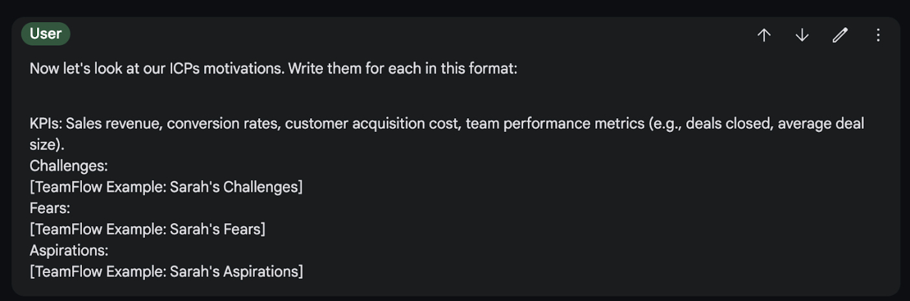Move this message up with the up arrow
Image resolution: width=910 pixels, height=301 pixels.
pos(764,36)
